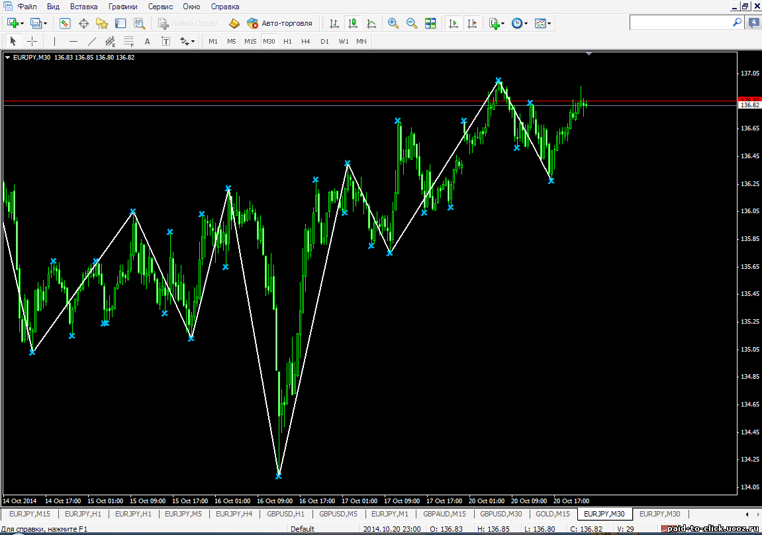Toggle the chart shift option

tap(472, 23)
